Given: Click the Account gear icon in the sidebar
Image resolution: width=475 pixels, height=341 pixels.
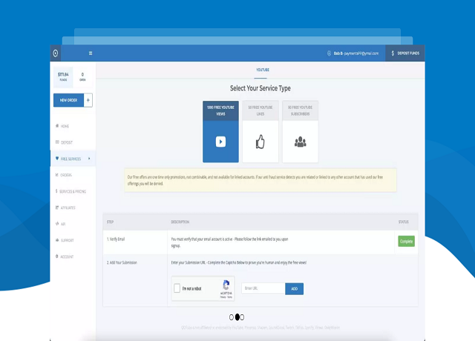Looking at the screenshot, I should (x=57, y=256).
